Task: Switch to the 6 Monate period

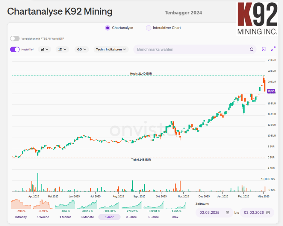Action: [87, 217]
